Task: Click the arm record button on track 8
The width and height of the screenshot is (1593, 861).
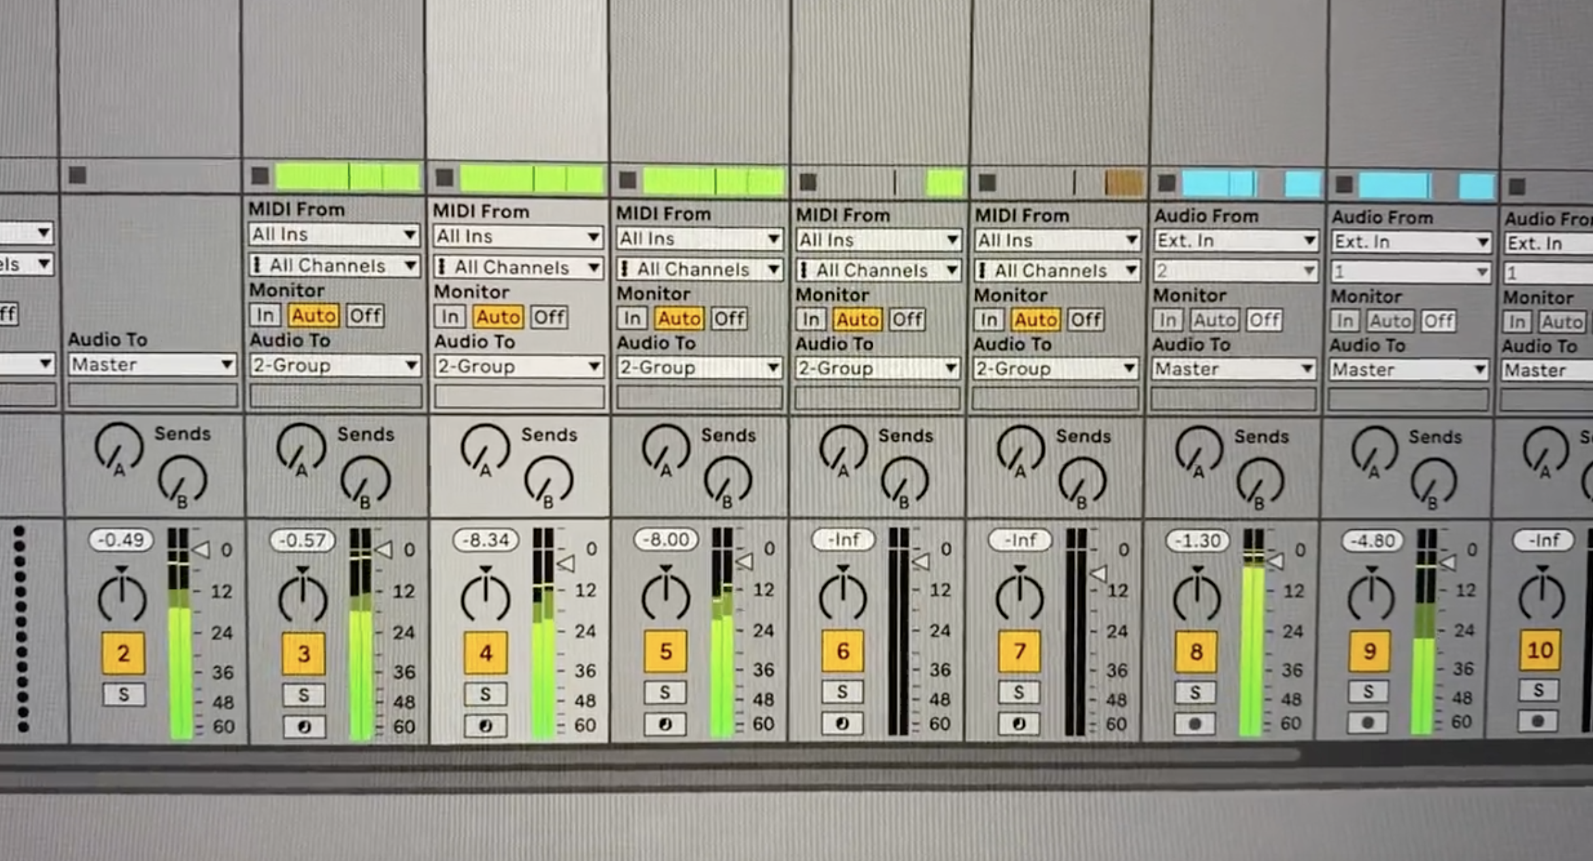Action: [1194, 724]
